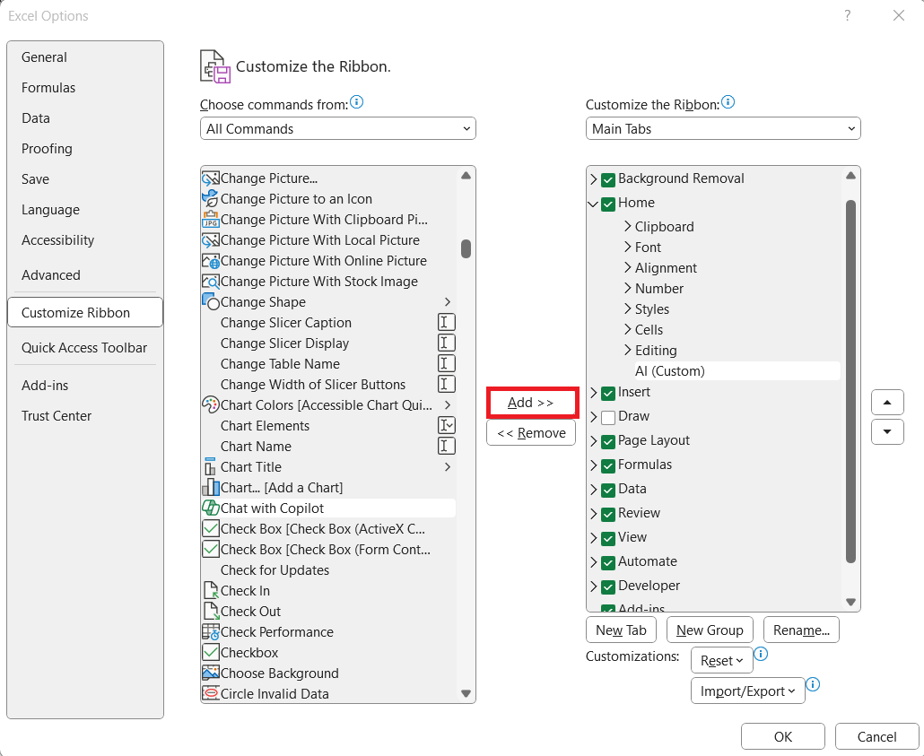The width and height of the screenshot is (924, 756).
Task: Open Quick Access Toolbar settings category
Action: pyautogui.click(x=84, y=348)
